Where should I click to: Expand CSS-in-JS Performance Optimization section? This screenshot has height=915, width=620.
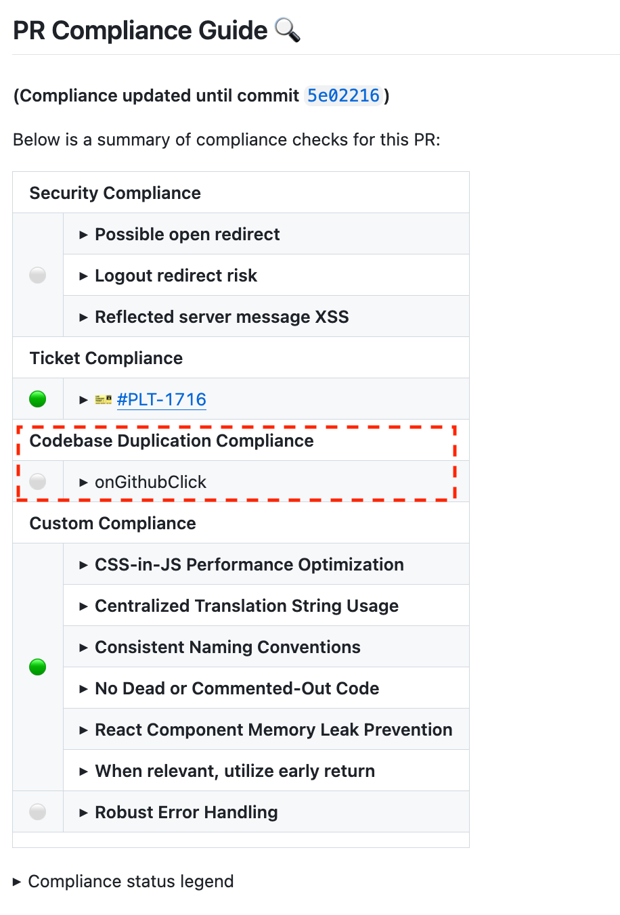pyautogui.click(x=248, y=565)
